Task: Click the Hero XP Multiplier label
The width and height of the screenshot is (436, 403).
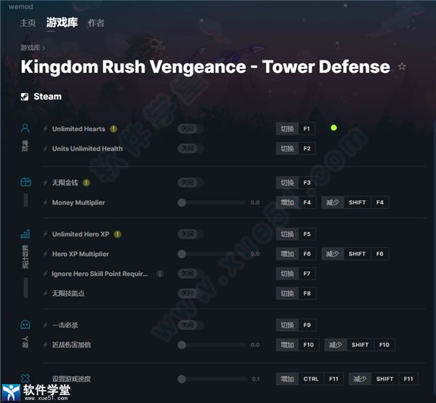Action: click(81, 254)
